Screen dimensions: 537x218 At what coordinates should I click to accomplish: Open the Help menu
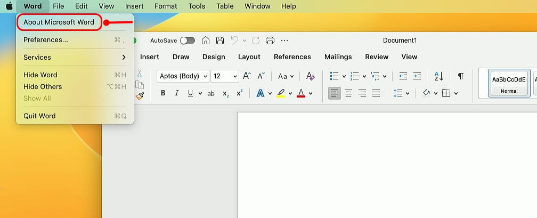[x=288, y=6]
